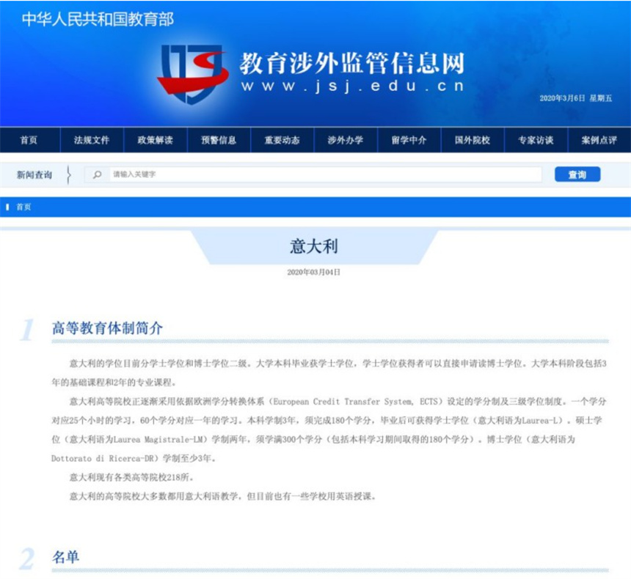The width and height of the screenshot is (631, 579).
Task: Open the 涉外办学 navigation tab
Action: tap(343, 140)
